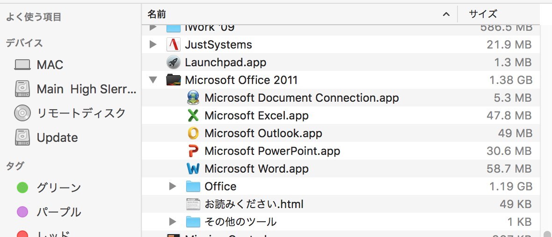Click the green tag dot (グリーン)
This screenshot has height=237, width=552.
(22, 188)
